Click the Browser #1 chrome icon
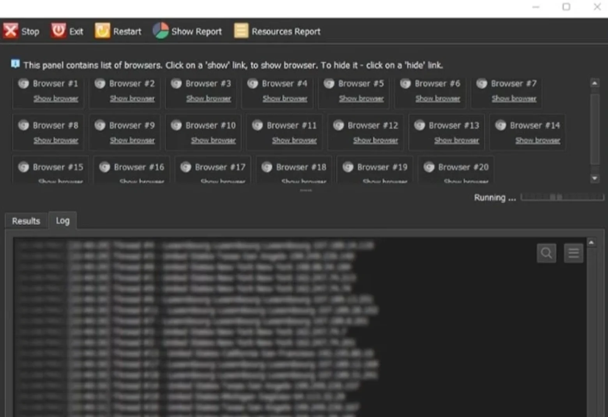Viewport: 608px width, 417px height. tap(23, 83)
